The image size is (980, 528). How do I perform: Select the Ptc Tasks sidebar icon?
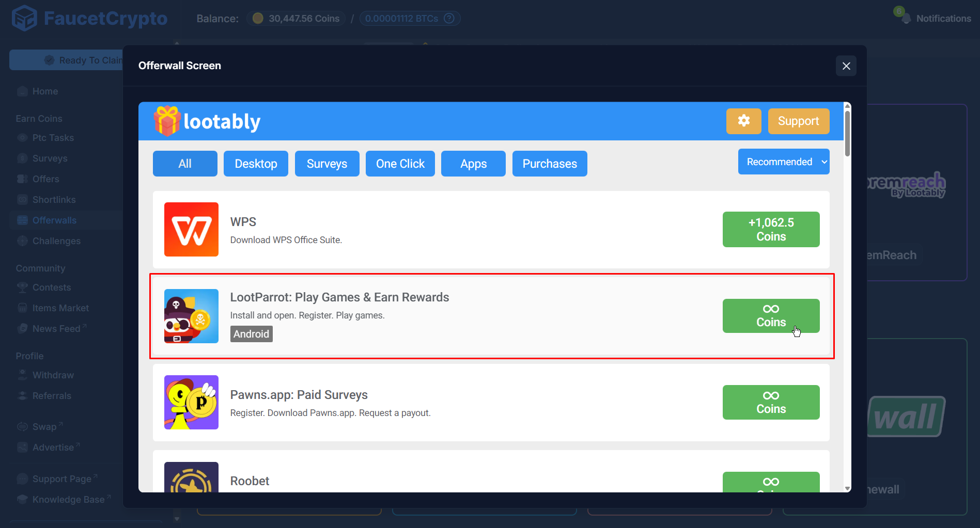point(22,137)
